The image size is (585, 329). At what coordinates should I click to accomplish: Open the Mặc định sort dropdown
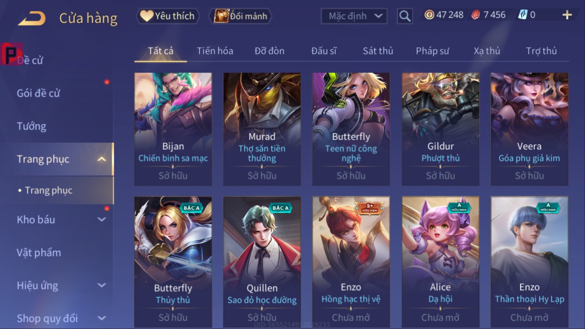(354, 16)
